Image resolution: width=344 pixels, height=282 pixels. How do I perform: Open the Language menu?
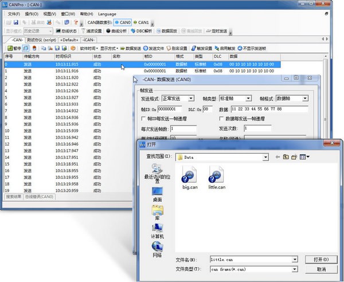(107, 14)
